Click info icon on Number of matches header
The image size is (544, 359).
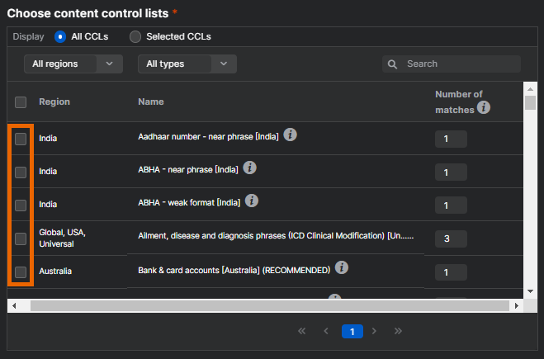(484, 107)
